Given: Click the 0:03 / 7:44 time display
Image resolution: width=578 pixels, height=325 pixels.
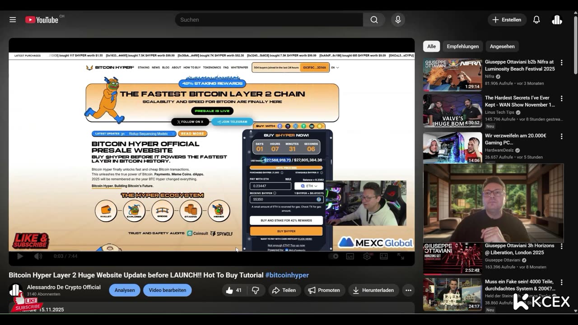Looking at the screenshot, I should click(x=65, y=256).
